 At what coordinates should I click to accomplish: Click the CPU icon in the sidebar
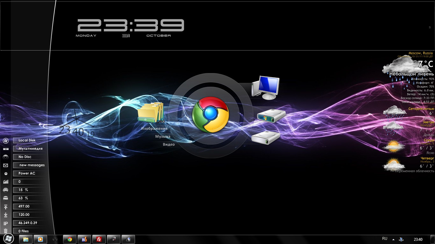(x=5, y=190)
